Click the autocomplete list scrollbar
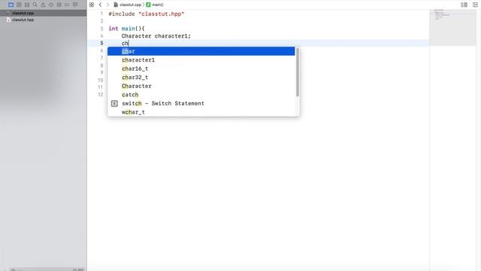481x271 pixels. [x=298, y=72]
